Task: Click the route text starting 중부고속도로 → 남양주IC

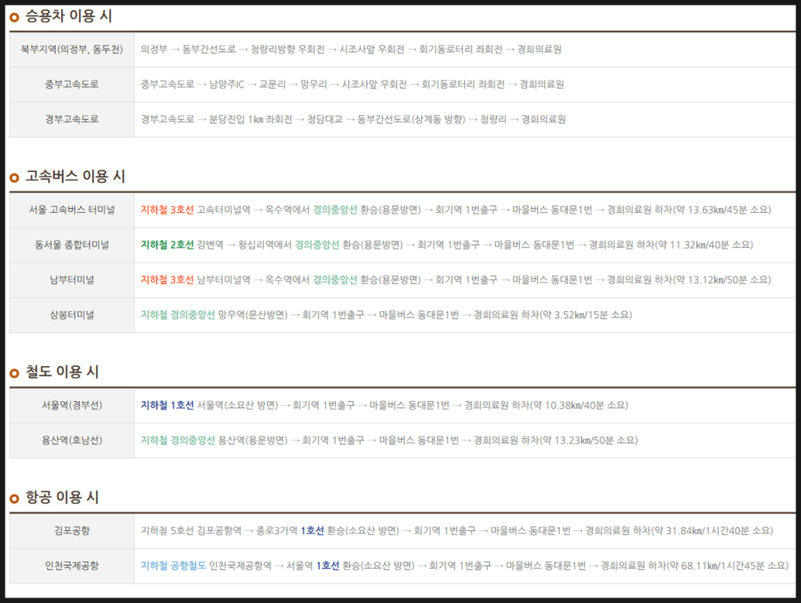Action: (x=352, y=84)
